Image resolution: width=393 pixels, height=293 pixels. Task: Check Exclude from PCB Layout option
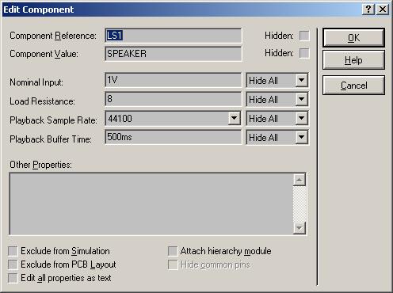click(x=13, y=264)
